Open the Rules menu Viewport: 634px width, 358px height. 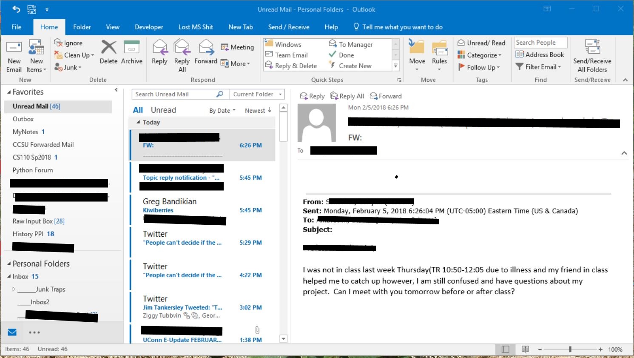click(x=439, y=55)
